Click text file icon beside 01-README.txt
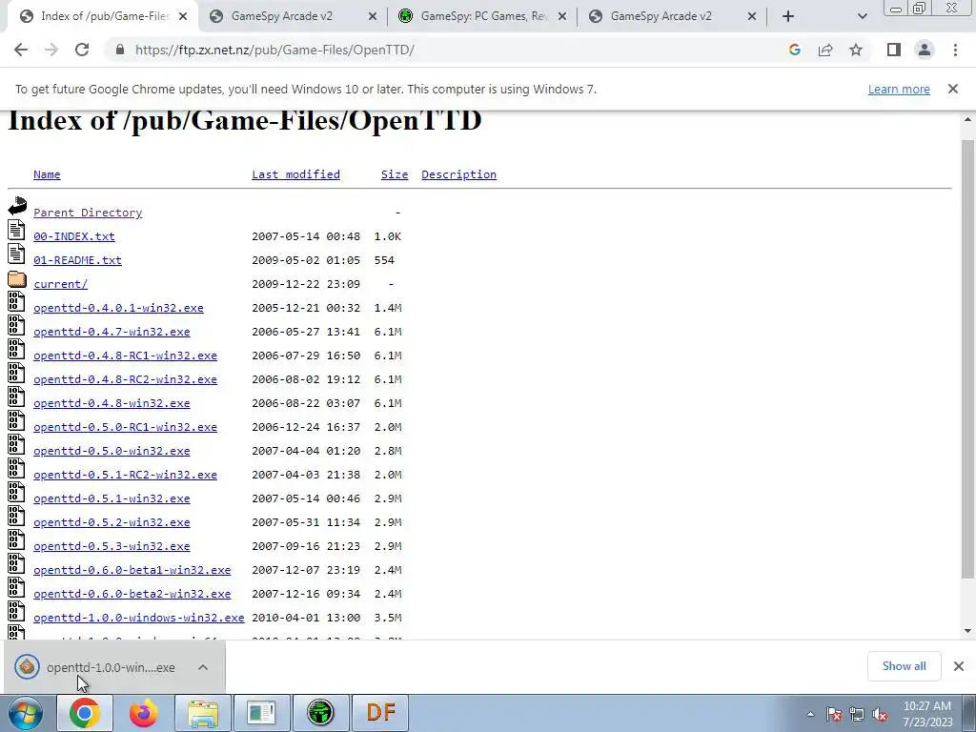The height and width of the screenshot is (732, 976). click(17, 254)
